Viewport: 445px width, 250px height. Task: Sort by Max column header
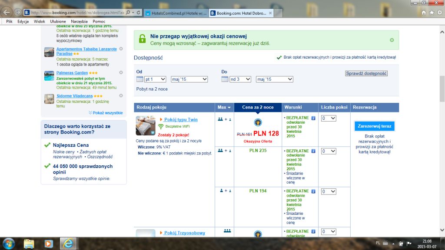tap(224, 108)
